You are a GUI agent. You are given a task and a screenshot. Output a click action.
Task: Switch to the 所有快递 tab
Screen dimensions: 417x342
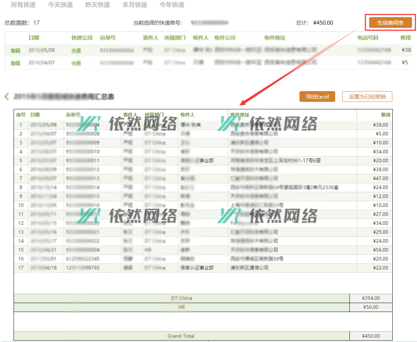(x=23, y=5)
